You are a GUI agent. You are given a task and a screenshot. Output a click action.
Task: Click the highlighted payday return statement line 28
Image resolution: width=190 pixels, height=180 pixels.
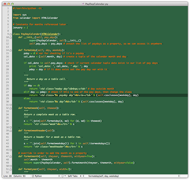click(84, 95)
